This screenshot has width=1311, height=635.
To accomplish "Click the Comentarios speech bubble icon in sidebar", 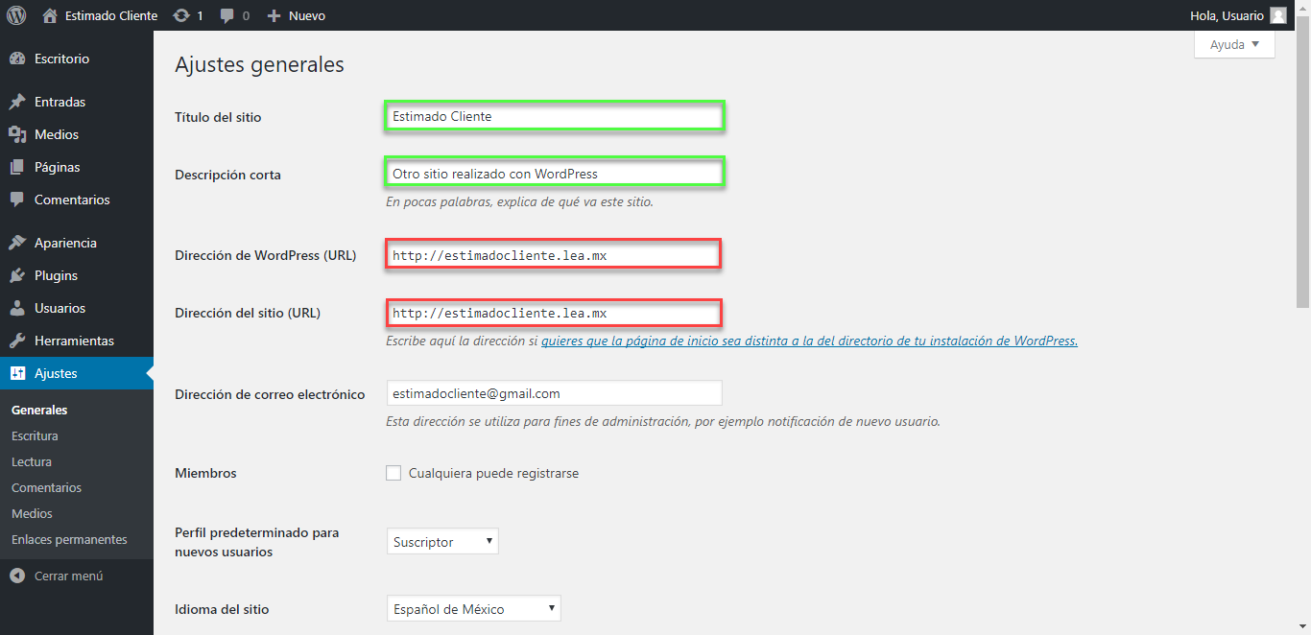I will [17, 200].
